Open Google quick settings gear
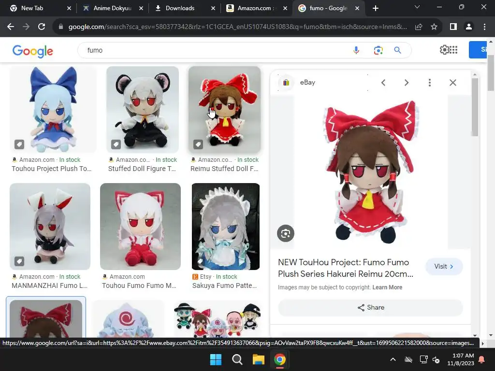The image size is (495, 371). 444,50
